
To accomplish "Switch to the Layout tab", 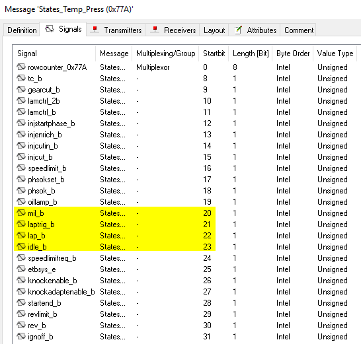I will click(214, 30).
